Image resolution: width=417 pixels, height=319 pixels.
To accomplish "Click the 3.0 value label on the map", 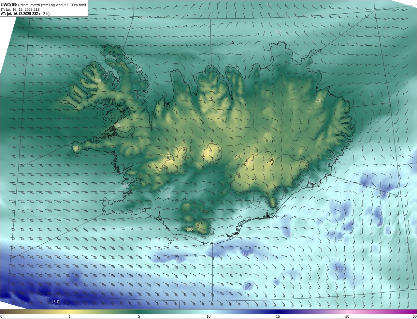I will pyautogui.click(x=318, y=100).
